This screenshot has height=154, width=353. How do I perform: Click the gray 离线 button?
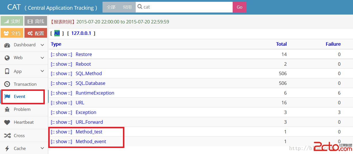coord(36,21)
